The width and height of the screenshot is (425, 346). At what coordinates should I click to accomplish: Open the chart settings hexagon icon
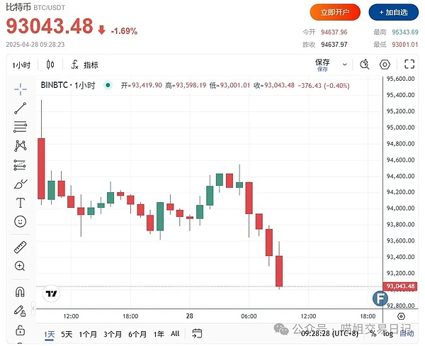coord(385,65)
